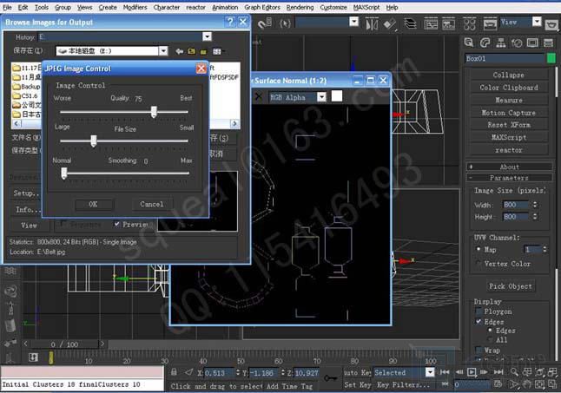
Task: Click the Align tool icon
Action: pos(390,24)
